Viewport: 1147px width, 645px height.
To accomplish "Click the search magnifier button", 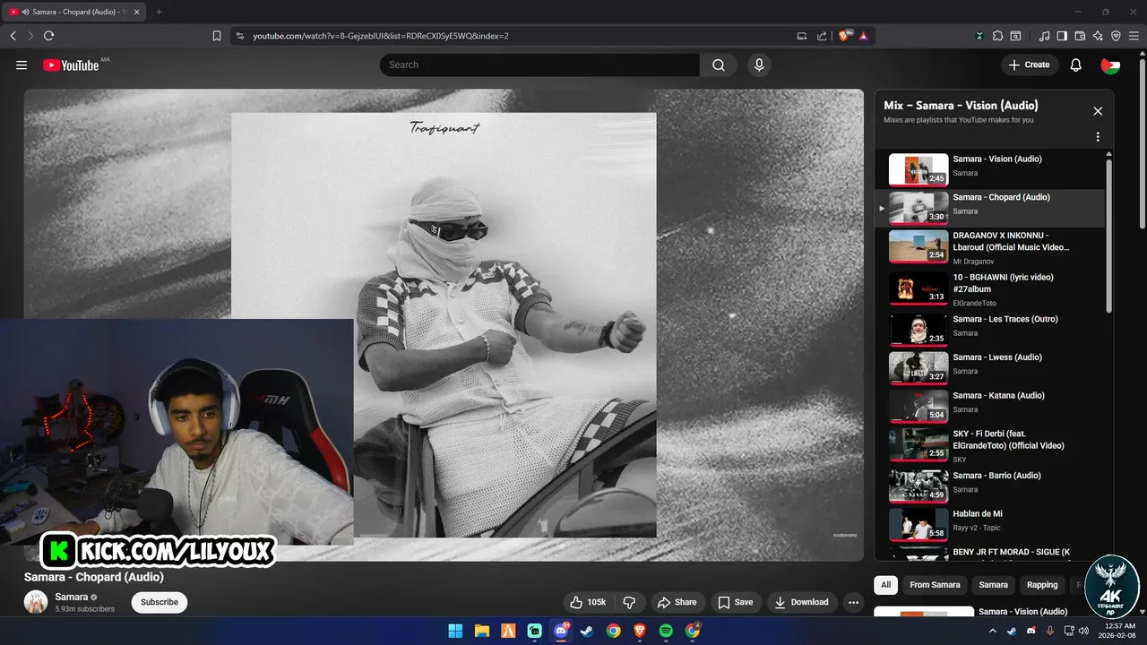I will pyautogui.click(x=719, y=64).
